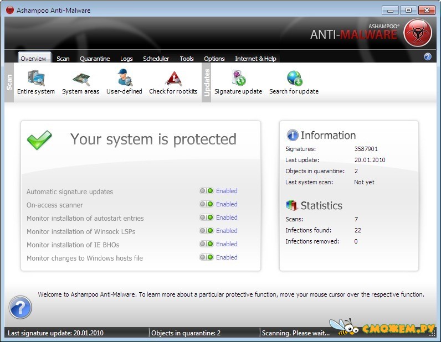Click 'Infections removed:' label
The image size is (441, 342).
click(x=312, y=241)
